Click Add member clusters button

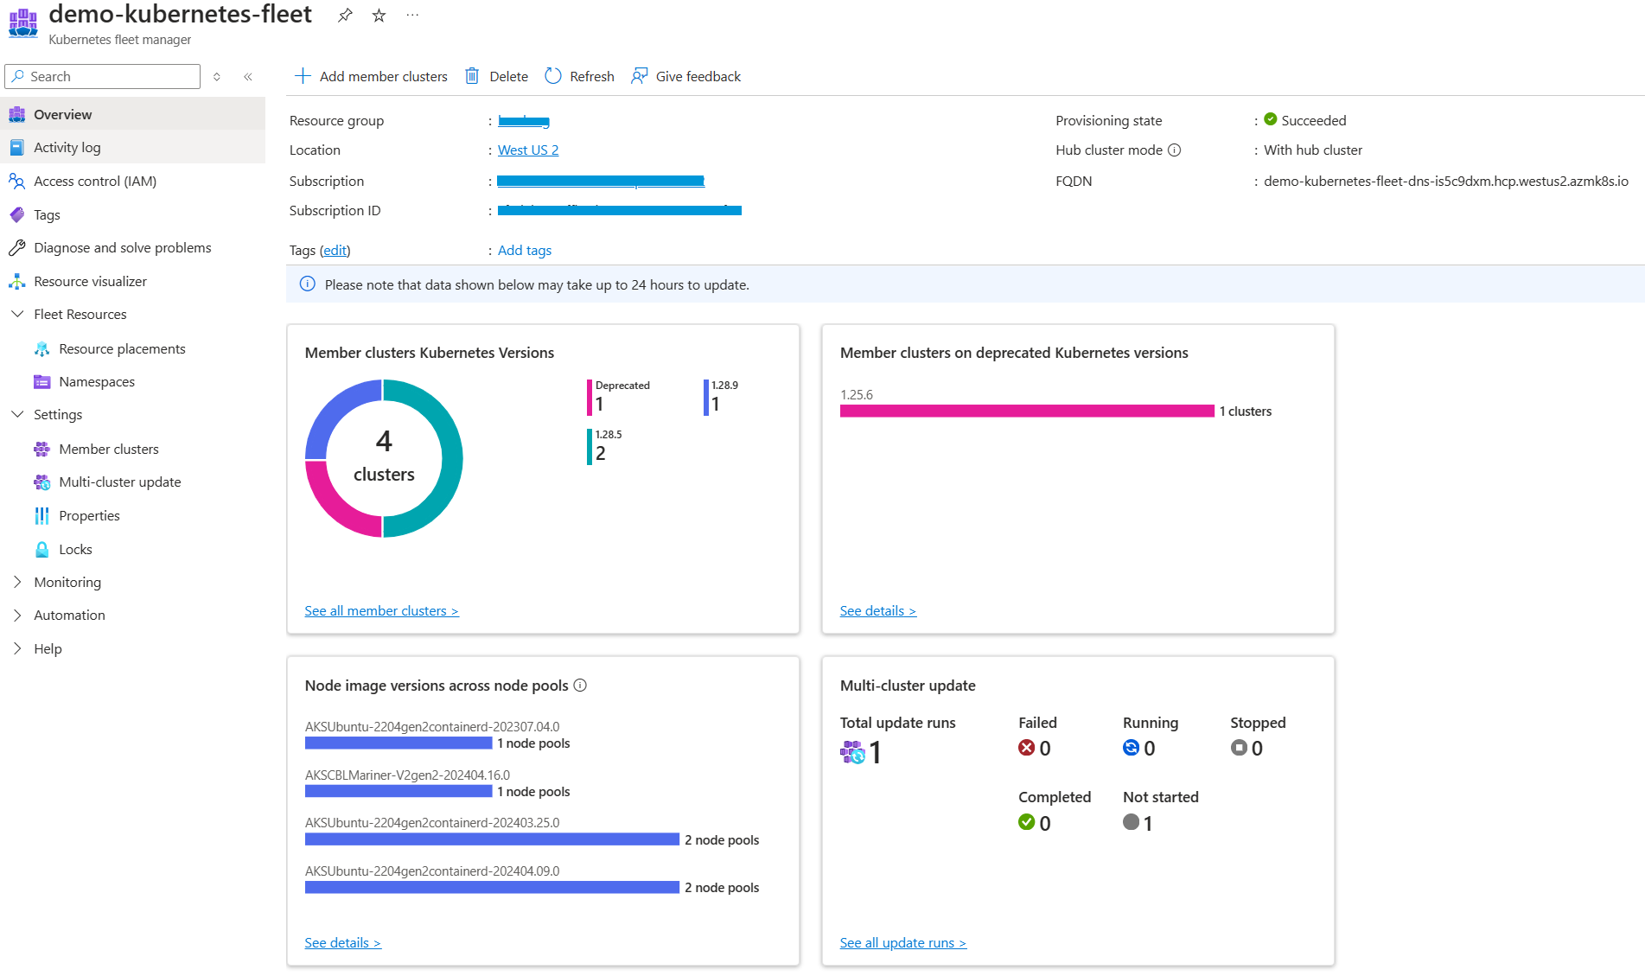coord(372,76)
